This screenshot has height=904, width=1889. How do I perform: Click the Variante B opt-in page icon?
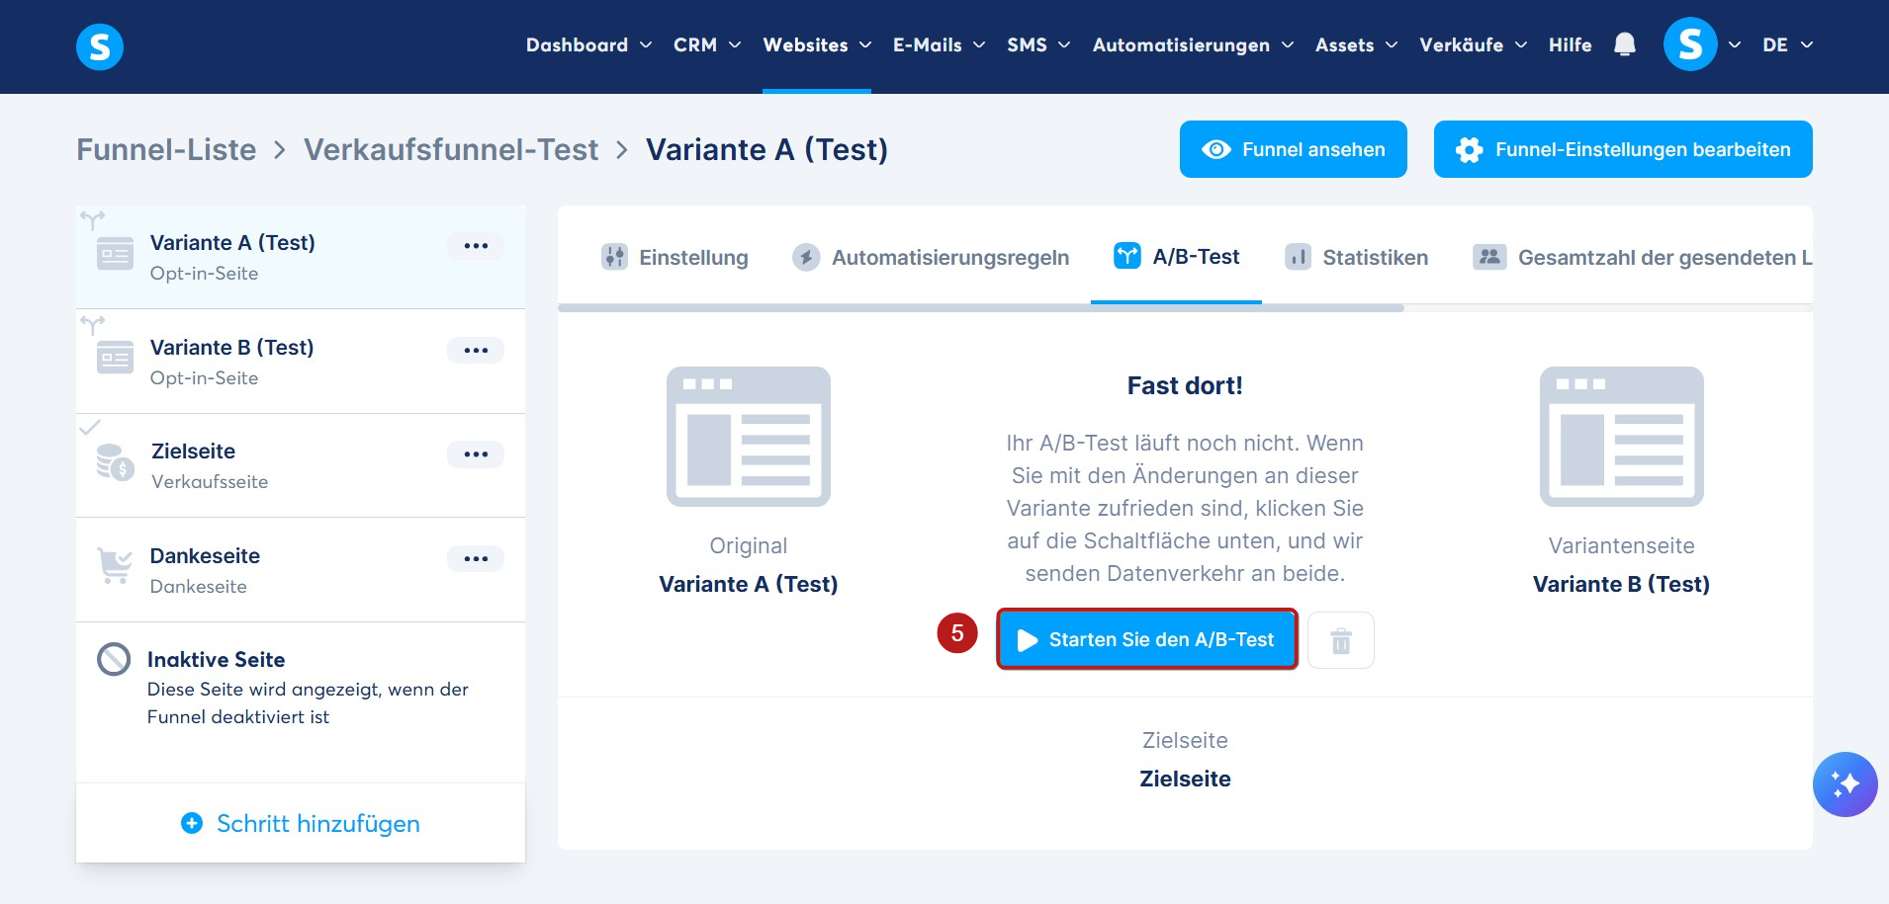pos(115,358)
